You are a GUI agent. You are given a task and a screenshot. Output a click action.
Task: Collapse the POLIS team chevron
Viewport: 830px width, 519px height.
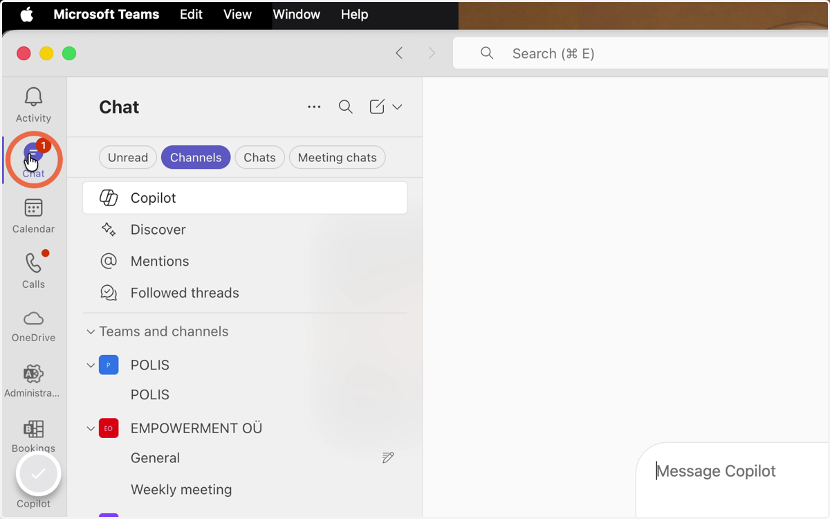[x=91, y=365]
